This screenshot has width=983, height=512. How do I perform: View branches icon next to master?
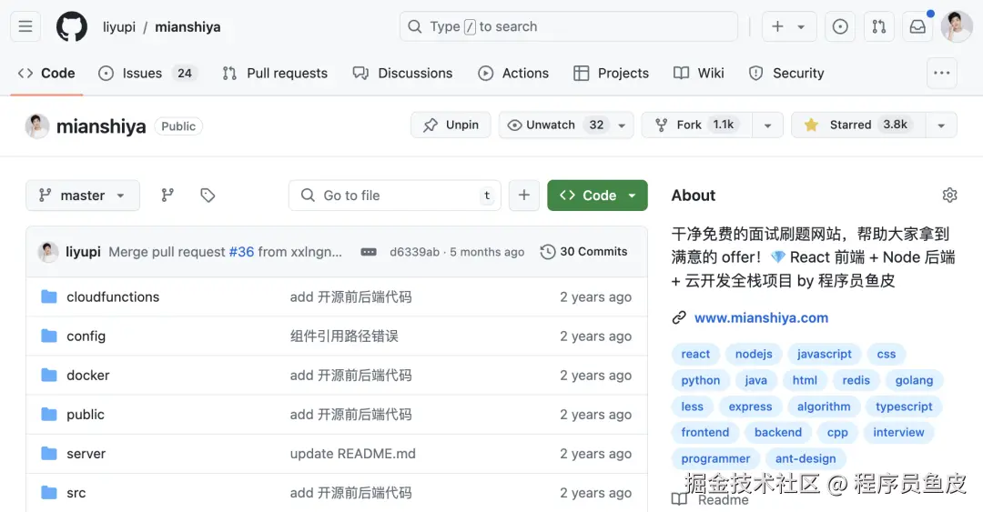pos(167,196)
